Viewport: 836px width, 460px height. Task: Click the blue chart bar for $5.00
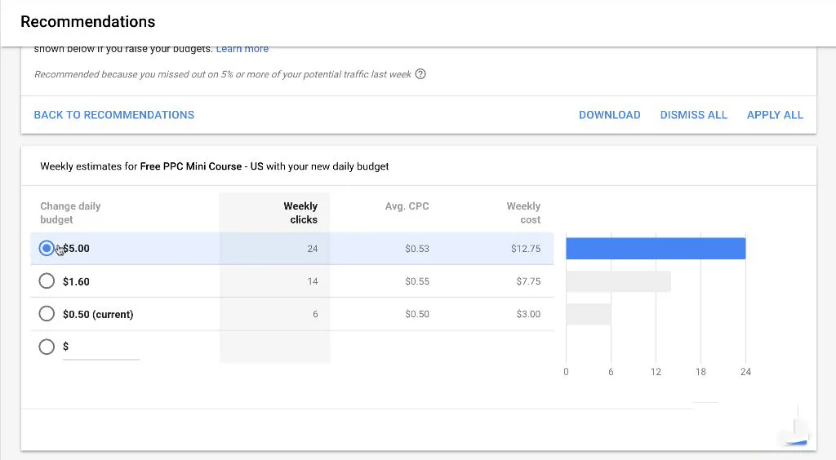655,248
